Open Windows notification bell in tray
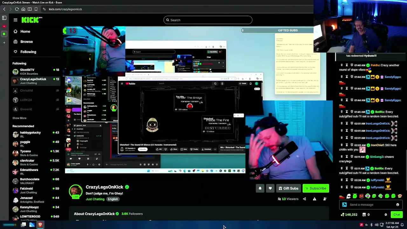 pos(402,225)
